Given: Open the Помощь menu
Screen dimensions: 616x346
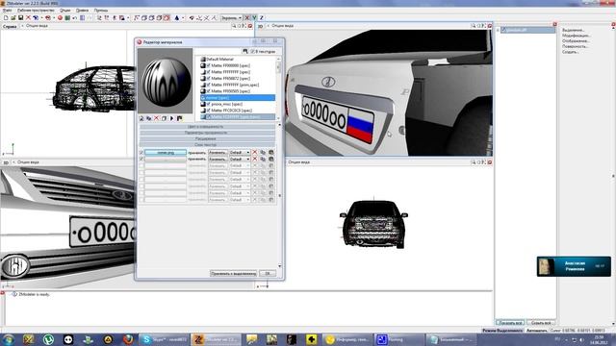Looking at the screenshot, I should (x=101, y=10).
